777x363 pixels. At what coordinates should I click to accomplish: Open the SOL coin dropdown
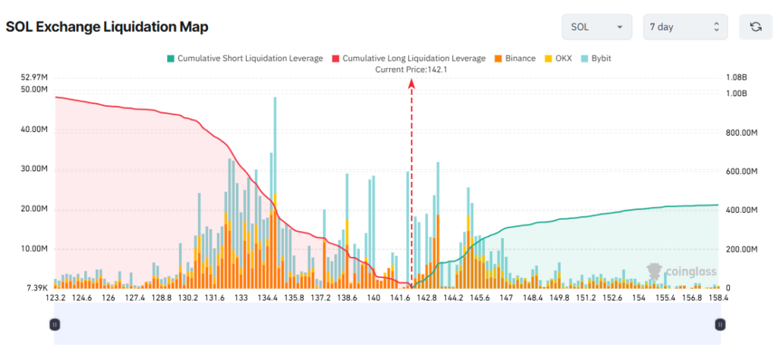click(596, 27)
